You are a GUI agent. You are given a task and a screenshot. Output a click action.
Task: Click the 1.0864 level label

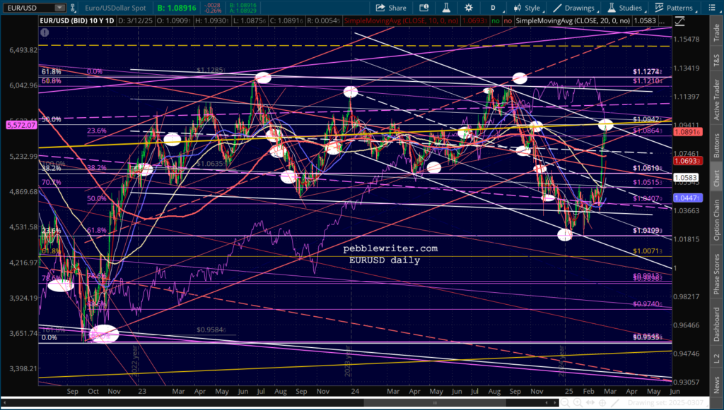(x=648, y=131)
